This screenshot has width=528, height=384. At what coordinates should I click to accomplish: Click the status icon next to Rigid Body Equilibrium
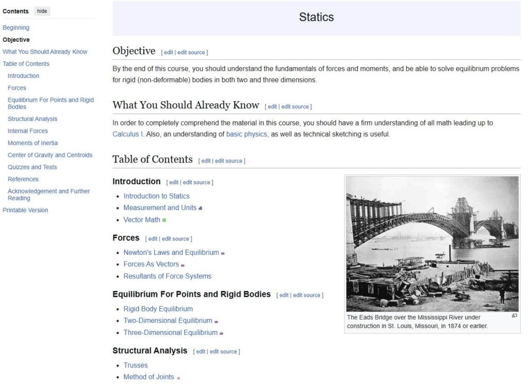click(x=196, y=309)
